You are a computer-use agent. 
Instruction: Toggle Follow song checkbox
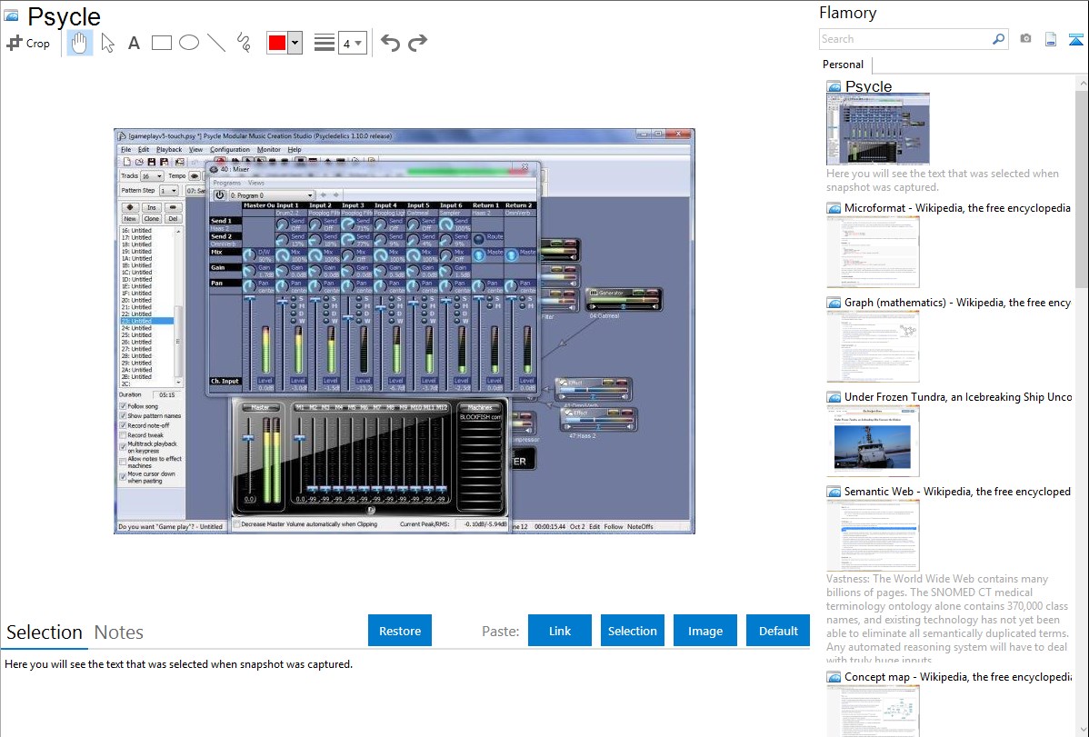(123, 406)
